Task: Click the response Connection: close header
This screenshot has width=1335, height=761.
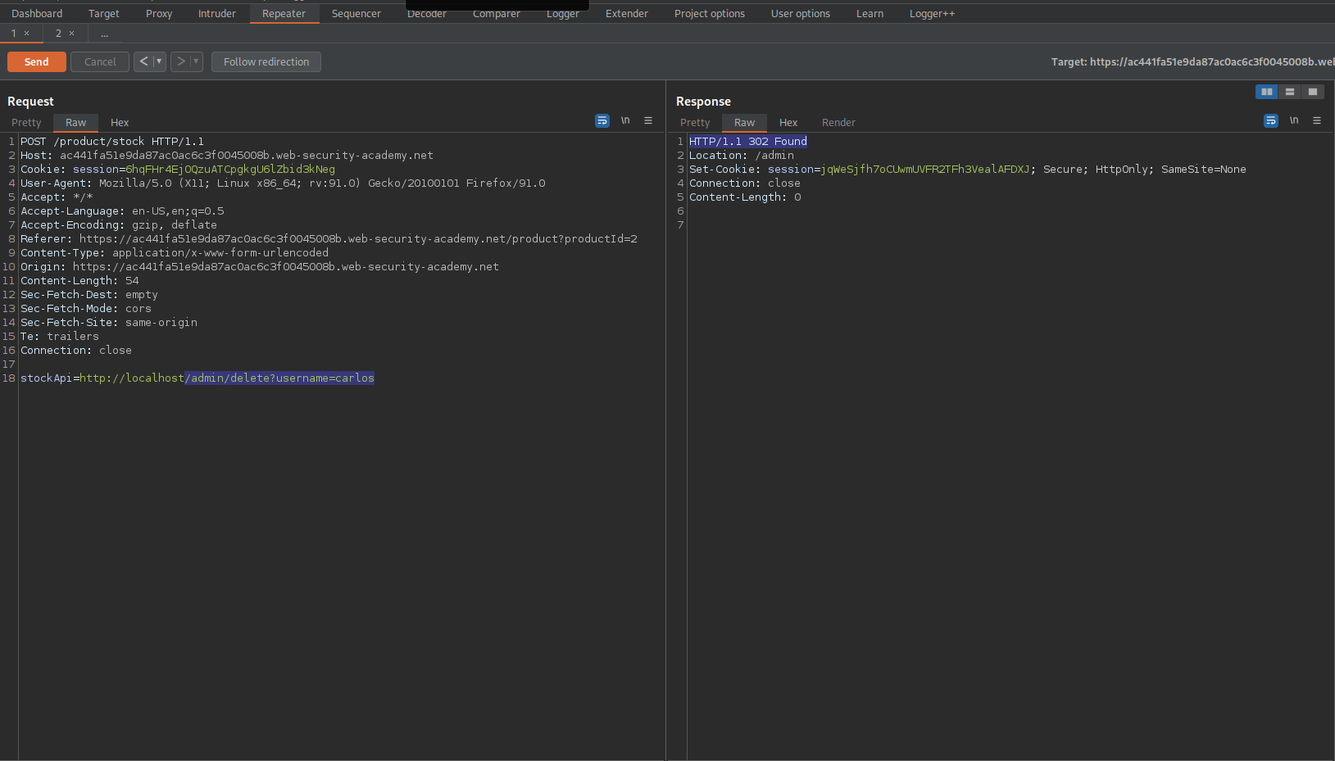Action: click(745, 183)
